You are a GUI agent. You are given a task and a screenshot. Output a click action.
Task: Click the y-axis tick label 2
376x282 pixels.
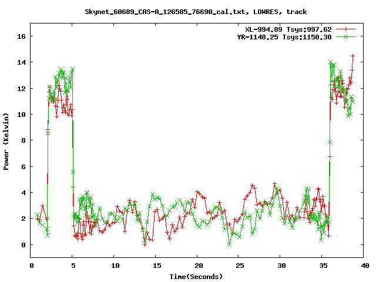[23, 219]
